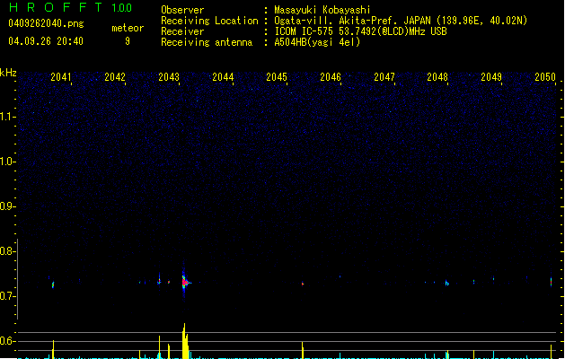Click the 2046 time marker label

331,77
